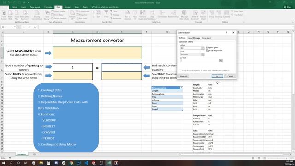Open the Page Layout ribbon tab
Image resolution: width=295 pixels, height=166 pixels.
[x=35, y=7]
